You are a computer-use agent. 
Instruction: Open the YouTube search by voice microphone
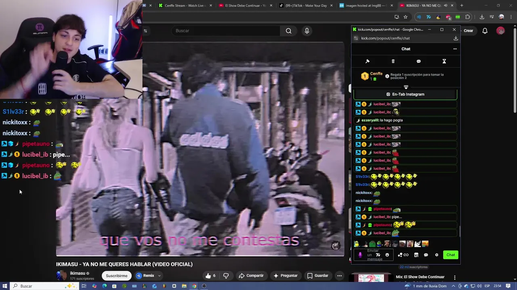click(307, 31)
